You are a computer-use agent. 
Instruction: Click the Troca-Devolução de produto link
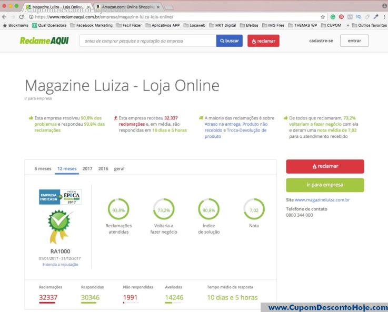tap(235, 133)
